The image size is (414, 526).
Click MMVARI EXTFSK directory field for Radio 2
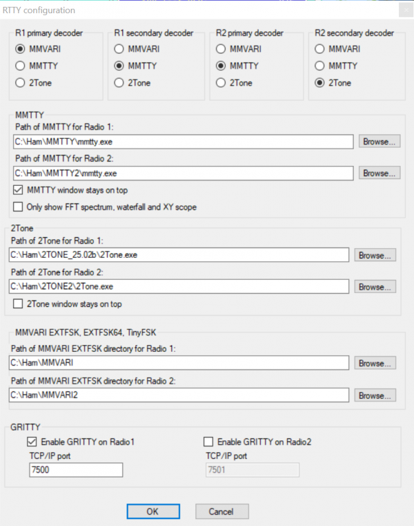(x=179, y=395)
